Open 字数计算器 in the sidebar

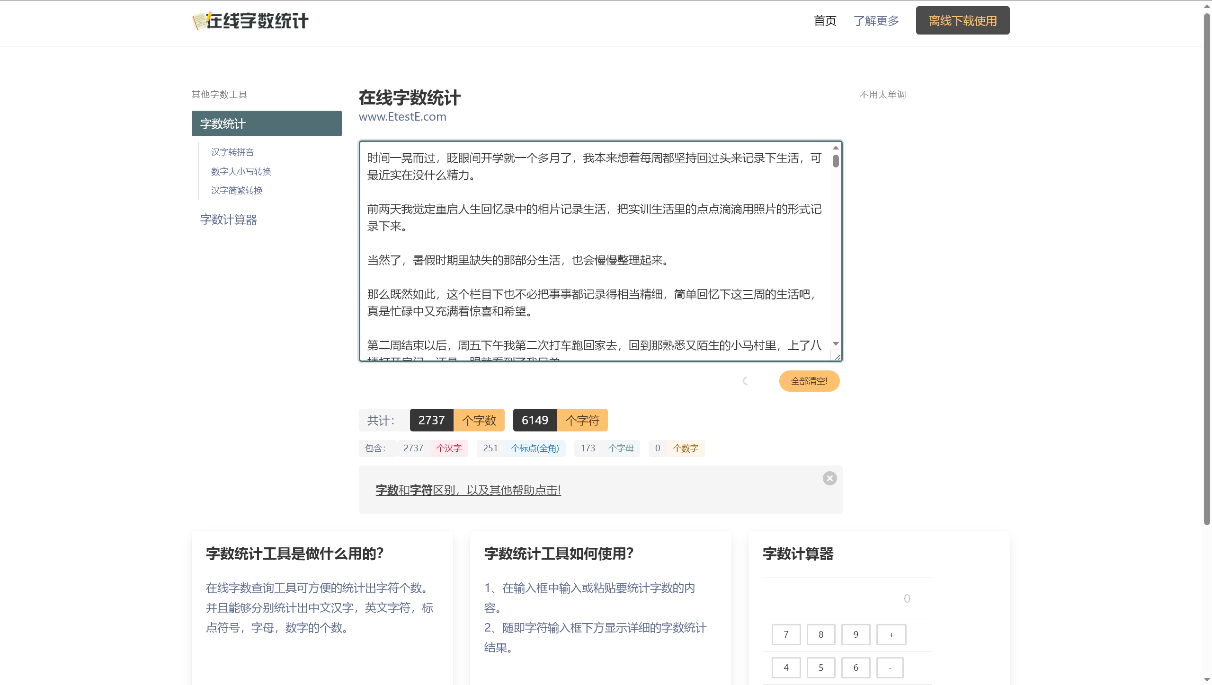228,220
